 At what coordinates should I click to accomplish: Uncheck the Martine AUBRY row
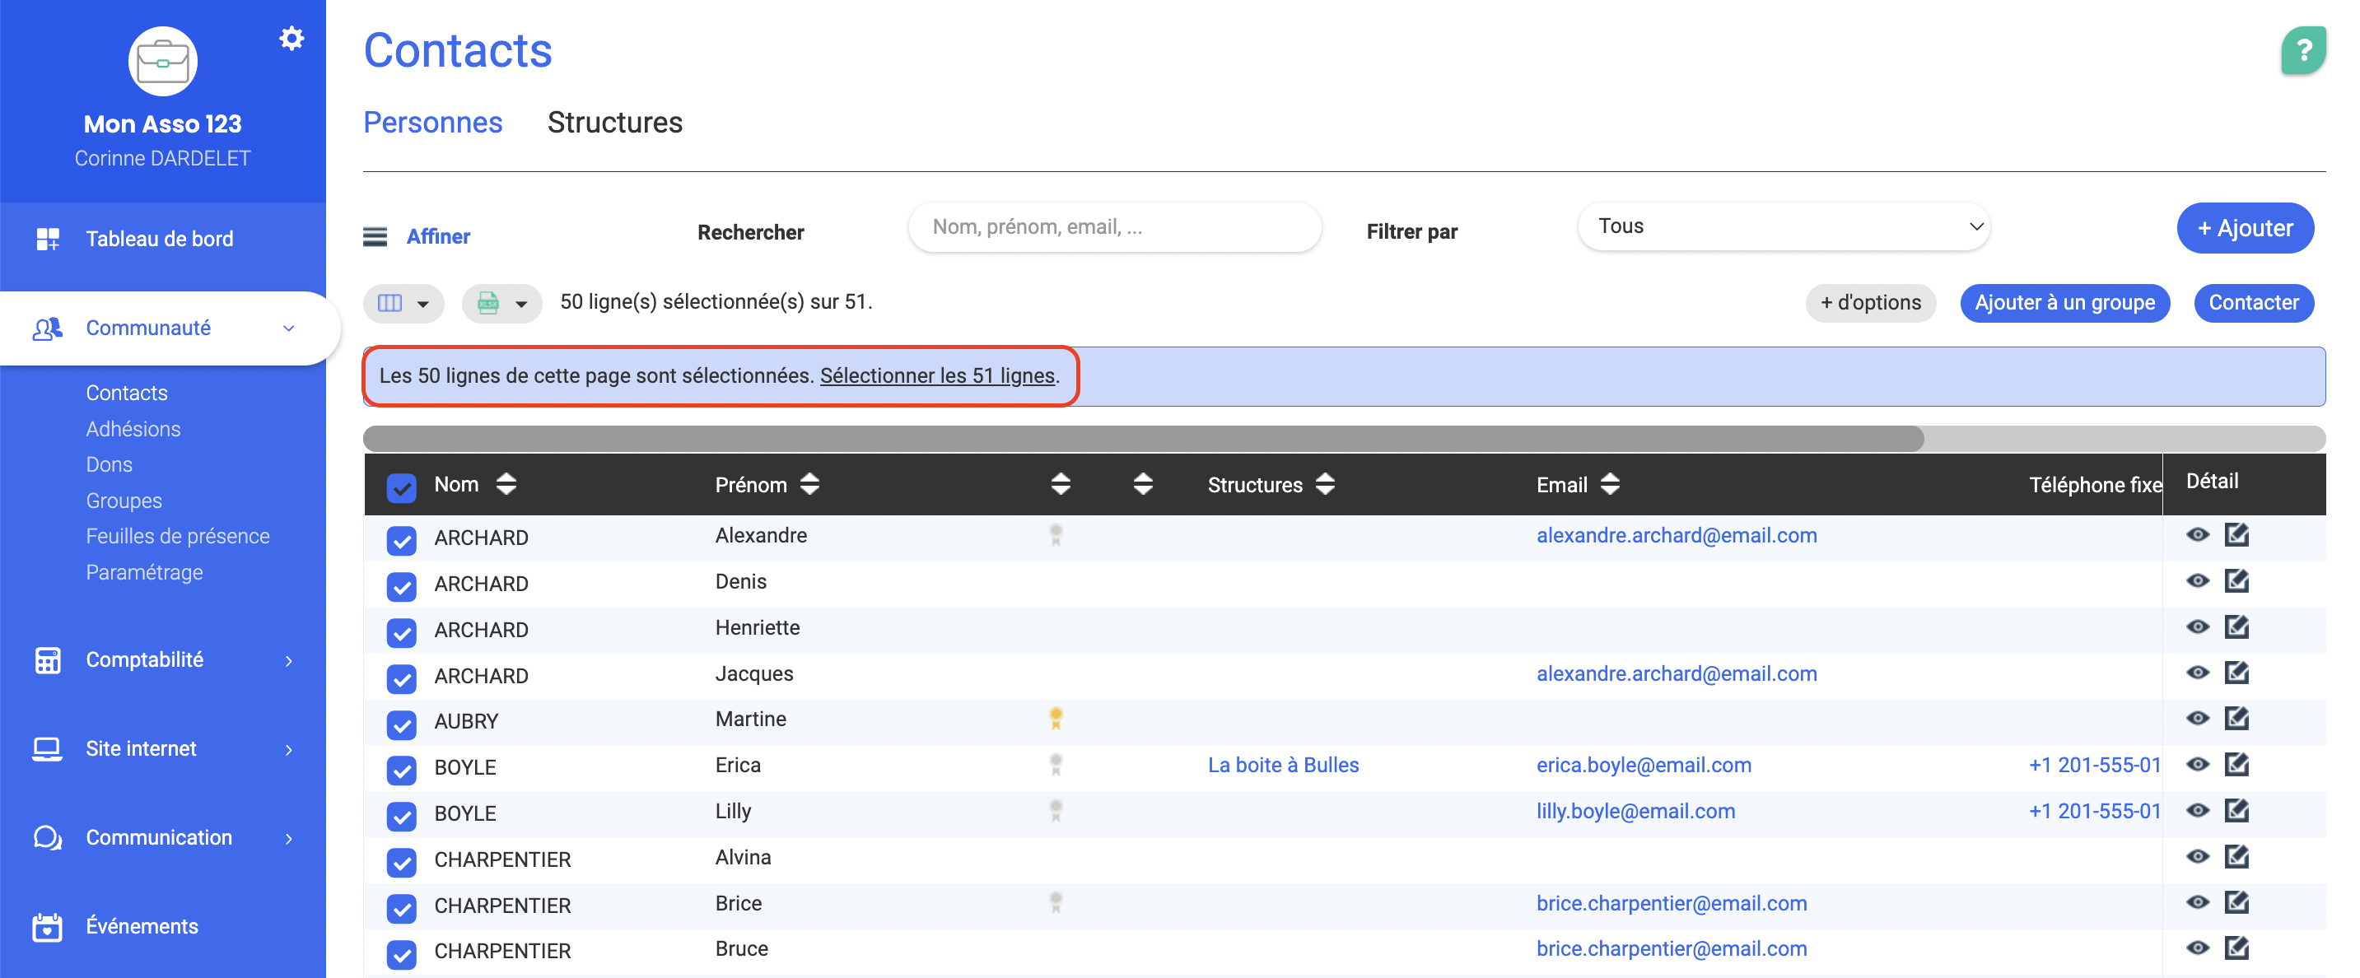tap(401, 724)
